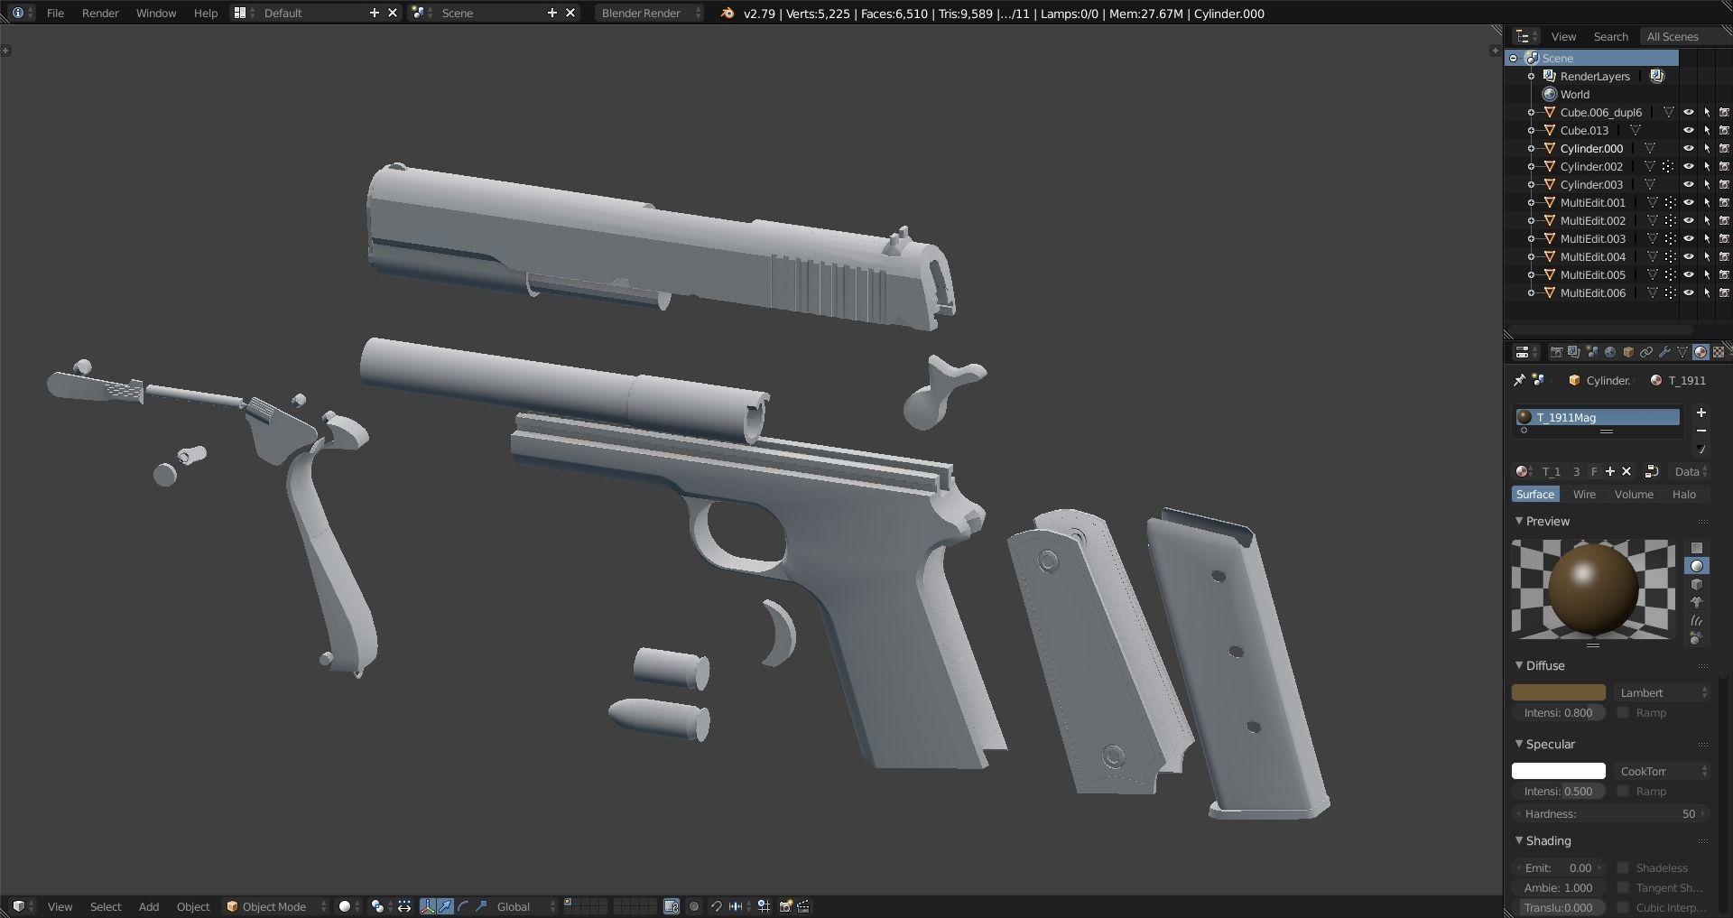
Task: Enable the Diffuse Ramp checkbox
Action: coord(1623,712)
